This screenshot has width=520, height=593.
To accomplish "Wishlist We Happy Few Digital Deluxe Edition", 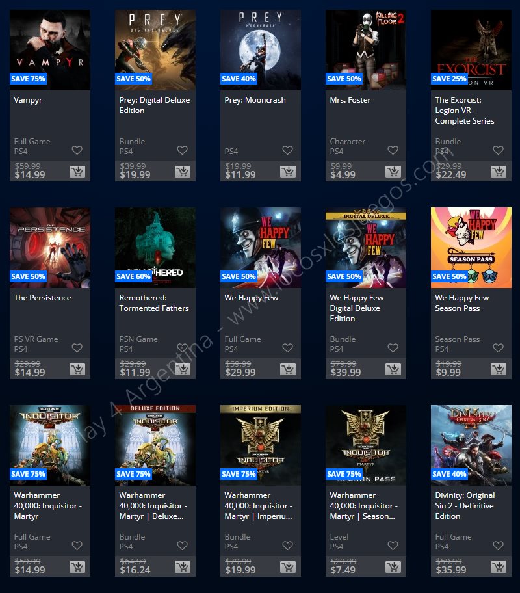I will point(393,348).
